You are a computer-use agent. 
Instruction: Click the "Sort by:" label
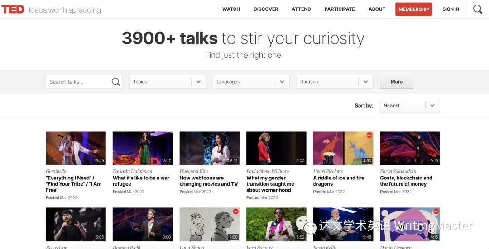pos(364,105)
